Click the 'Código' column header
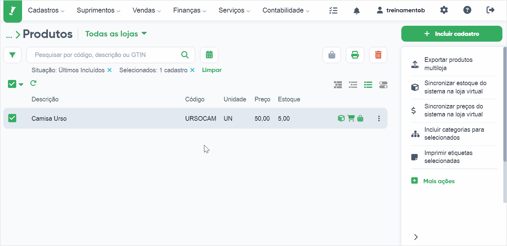Image resolution: width=507 pixels, height=246 pixels. tap(195, 99)
